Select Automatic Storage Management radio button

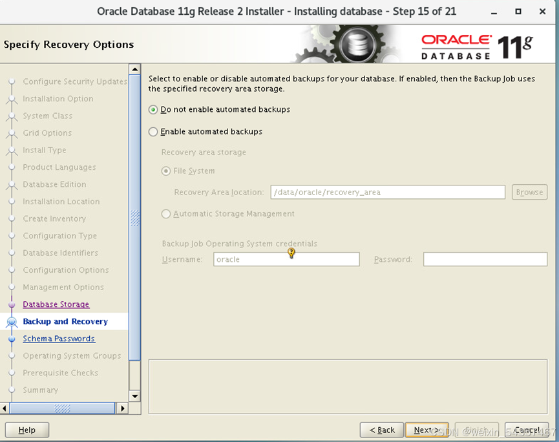pos(166,214)
